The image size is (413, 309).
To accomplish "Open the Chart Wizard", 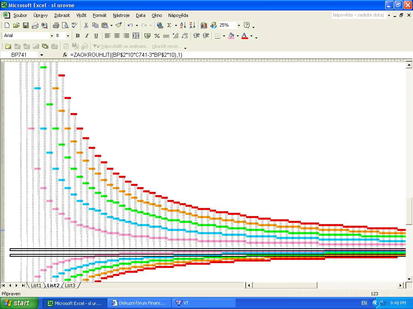I will point(204,25).
